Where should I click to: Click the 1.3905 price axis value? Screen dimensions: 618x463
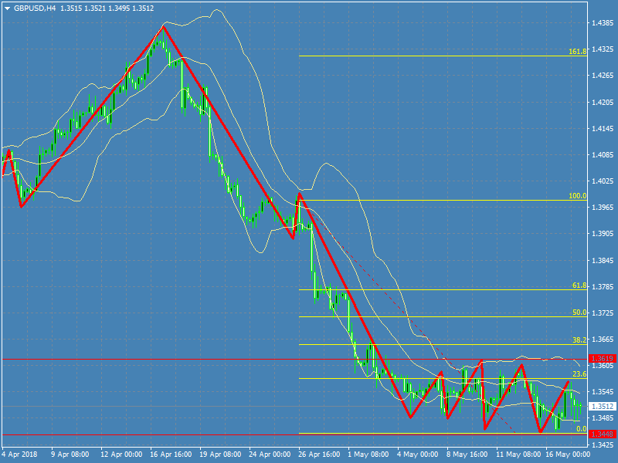603,234
